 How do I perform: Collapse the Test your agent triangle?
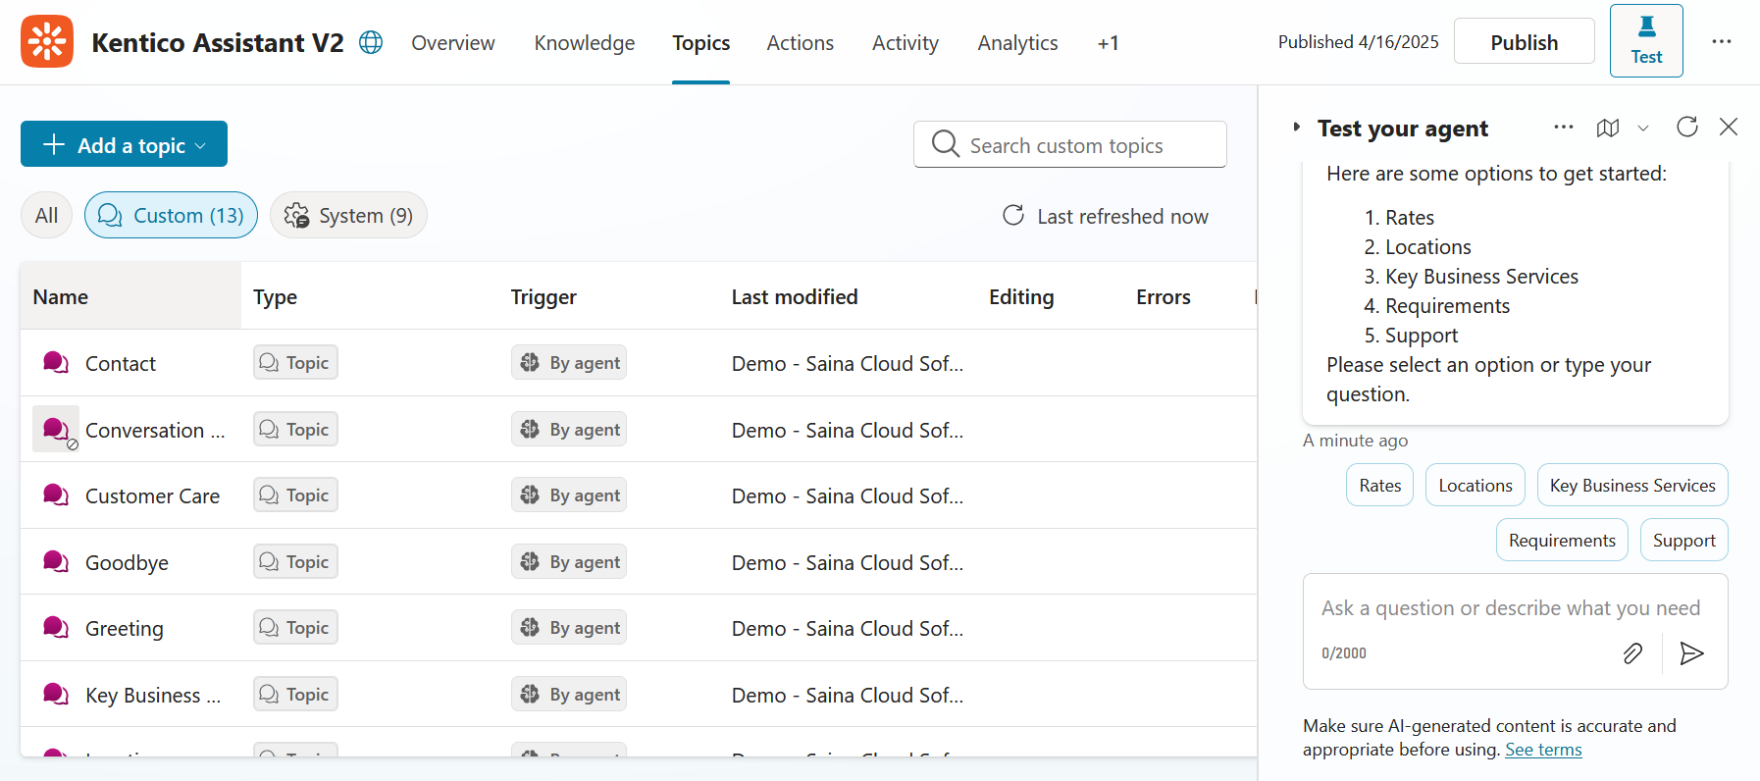point(1296,127)
